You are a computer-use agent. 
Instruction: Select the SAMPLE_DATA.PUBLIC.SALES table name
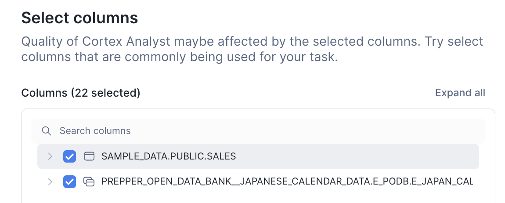click(169, 156)
